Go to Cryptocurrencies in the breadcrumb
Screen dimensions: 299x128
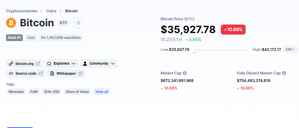tap(22, 11)
